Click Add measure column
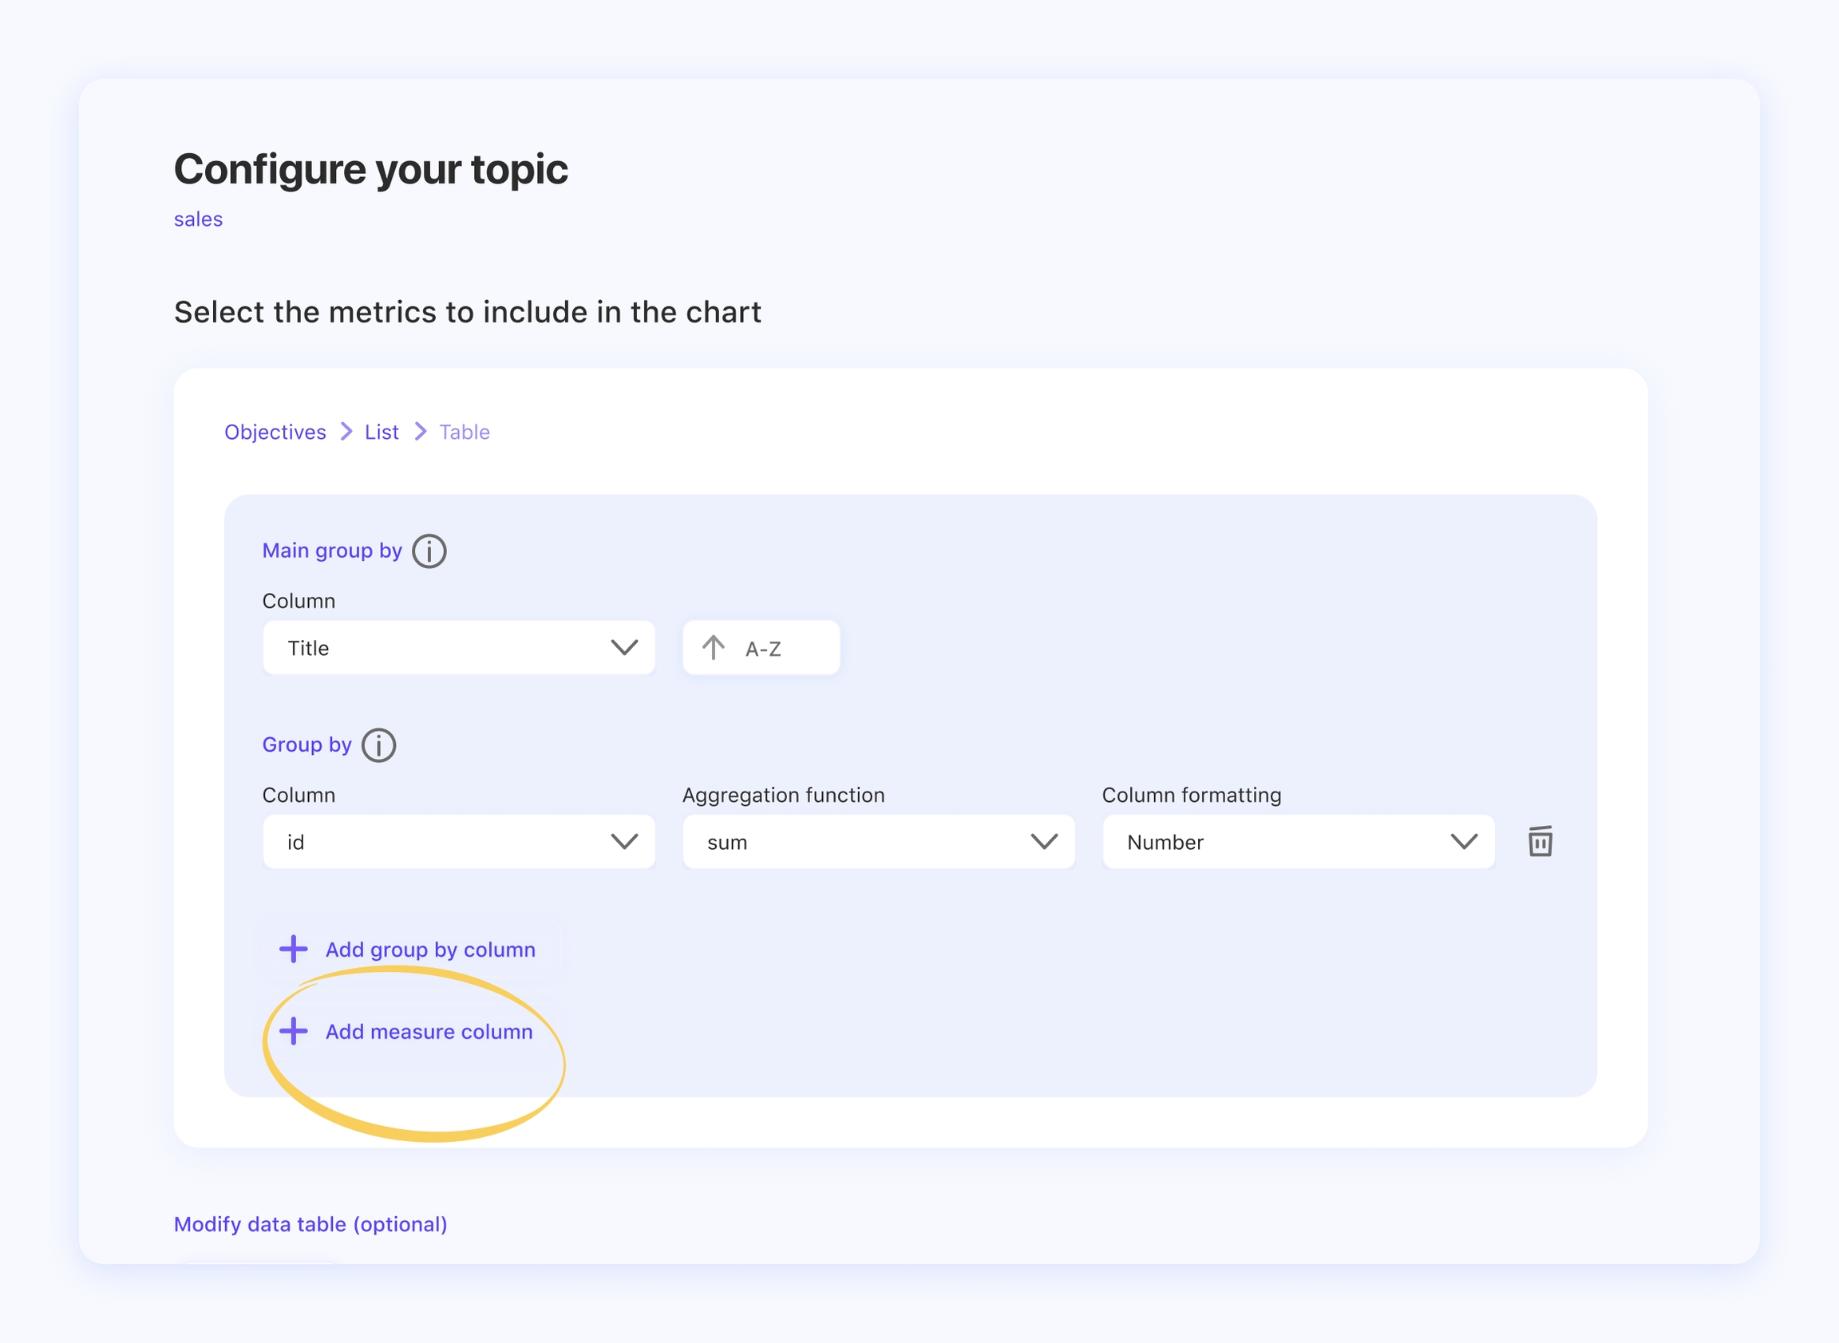The height and width of the screenshot is (1343, 1839). coord(406,1031)
